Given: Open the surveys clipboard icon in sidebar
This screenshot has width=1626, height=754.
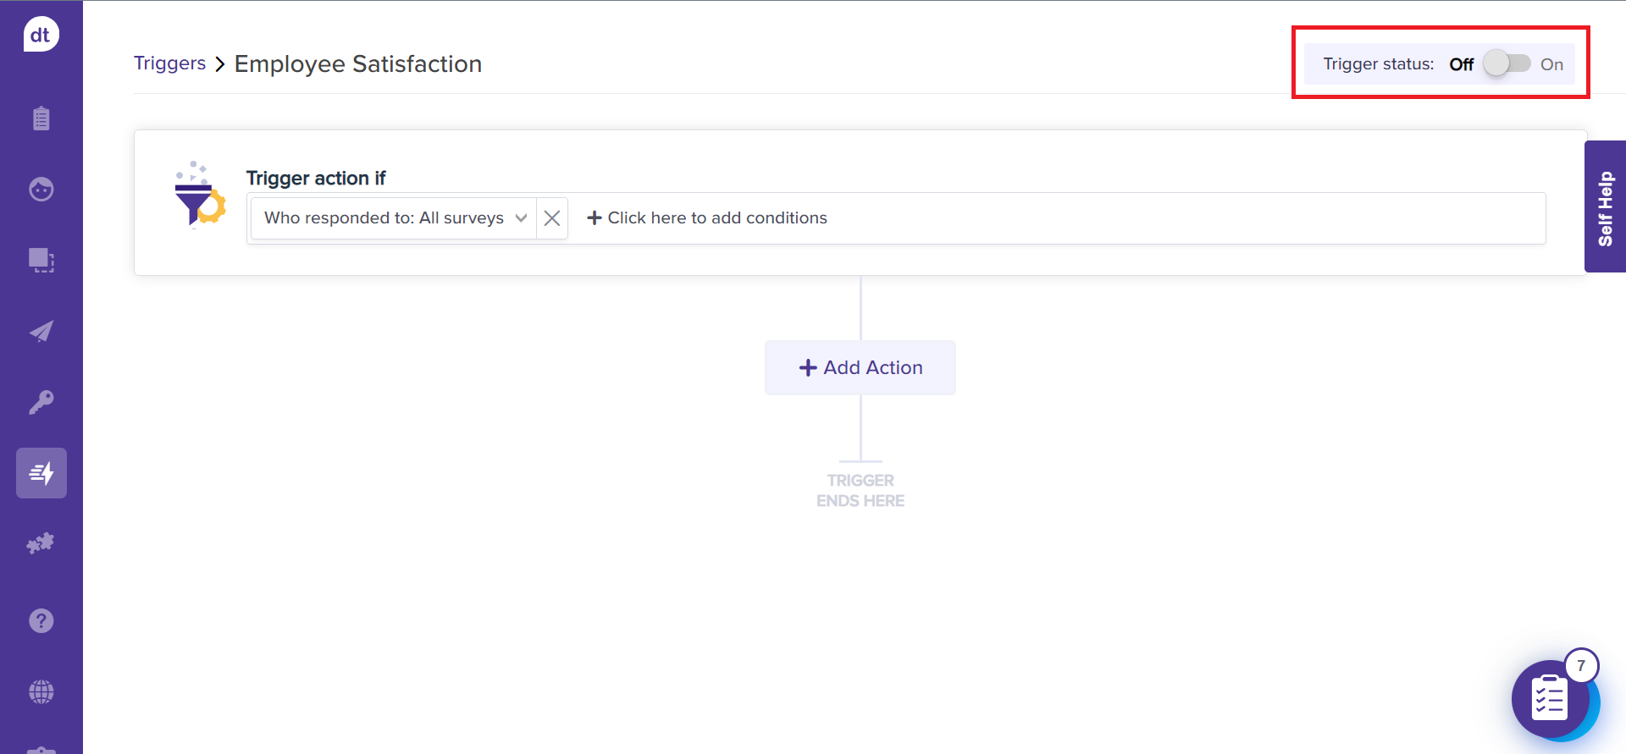Looking at the screenshot, I should point(41,118).
